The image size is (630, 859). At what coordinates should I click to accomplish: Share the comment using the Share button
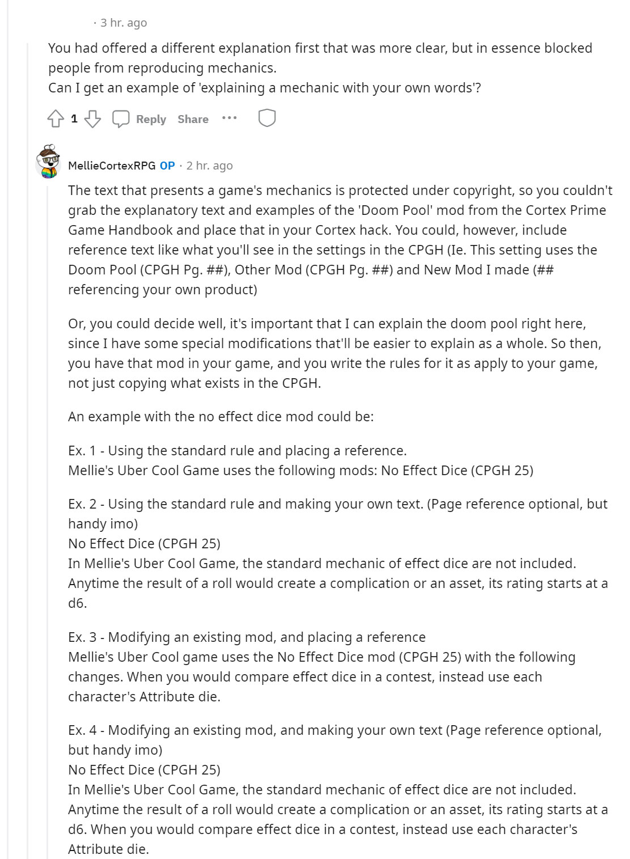tap(193, 119)
